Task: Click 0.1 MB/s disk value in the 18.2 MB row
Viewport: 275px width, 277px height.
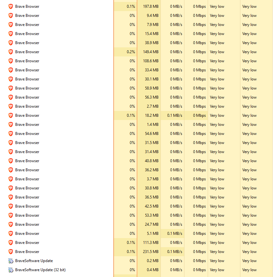Action: [175, 115]
